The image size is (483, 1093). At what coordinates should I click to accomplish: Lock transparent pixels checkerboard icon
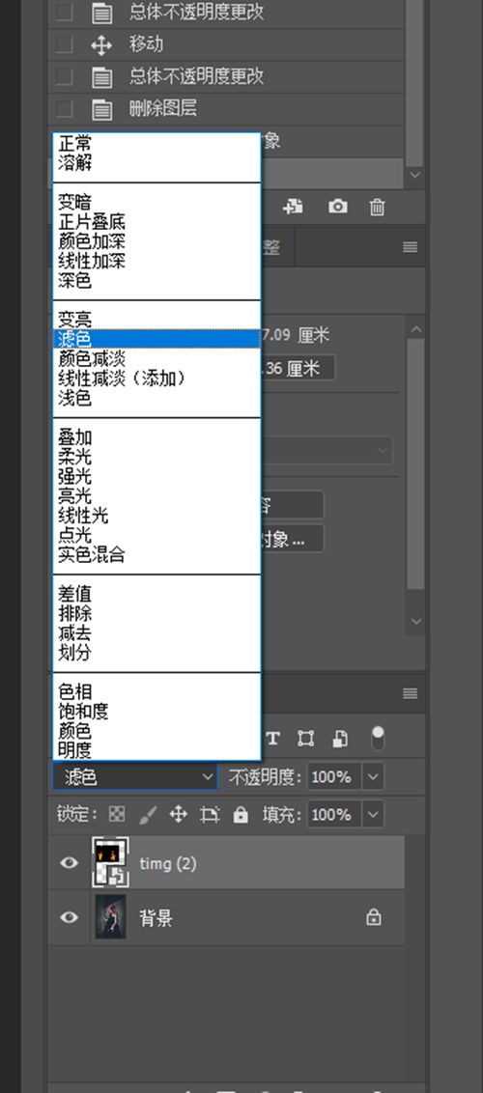(x=118, y=814)
